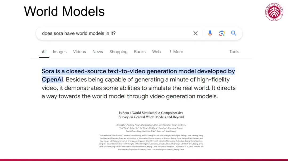Screen dimensions: 288x161
Task: Click the blue magnifying glass search icon
Action: pos(234,33)
